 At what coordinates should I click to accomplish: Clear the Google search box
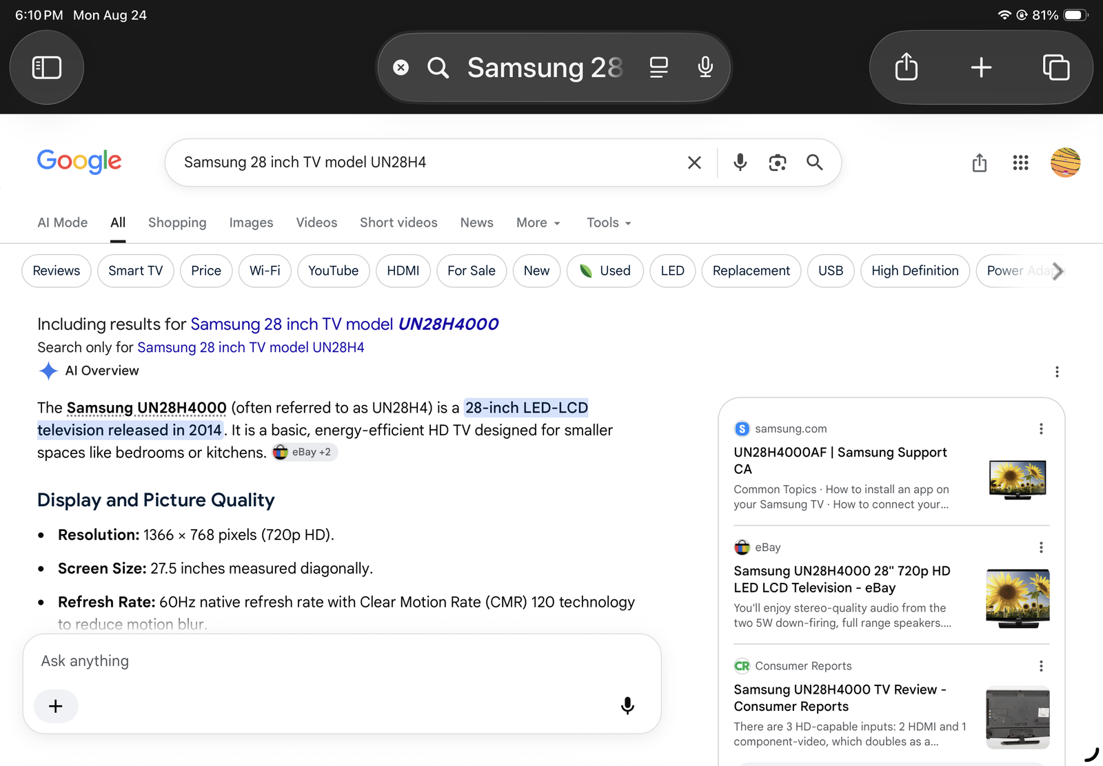tap(694, 163)
